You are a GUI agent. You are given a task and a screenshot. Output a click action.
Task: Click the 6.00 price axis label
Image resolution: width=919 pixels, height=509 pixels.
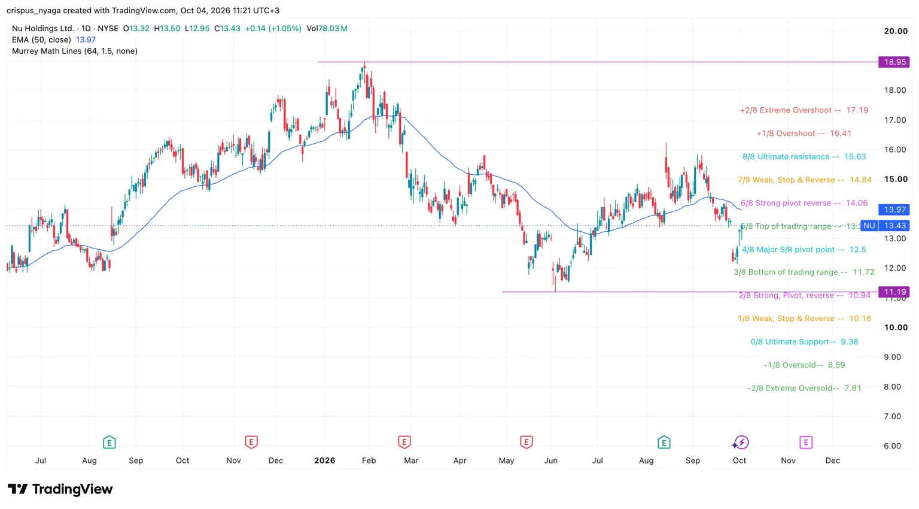tap(892, 446)
